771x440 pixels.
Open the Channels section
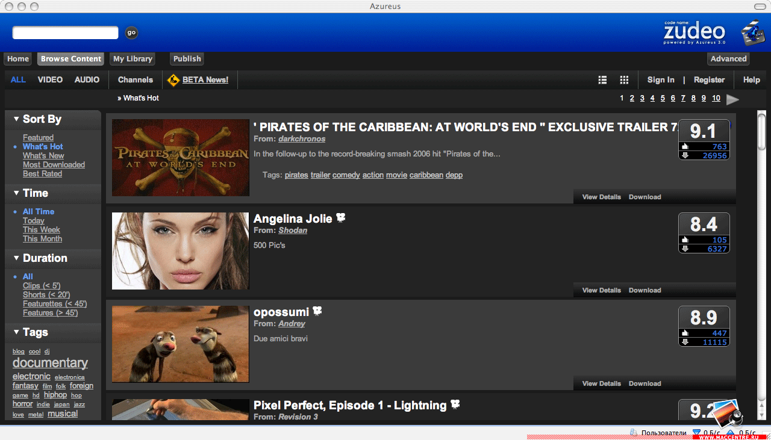(136, 79)
